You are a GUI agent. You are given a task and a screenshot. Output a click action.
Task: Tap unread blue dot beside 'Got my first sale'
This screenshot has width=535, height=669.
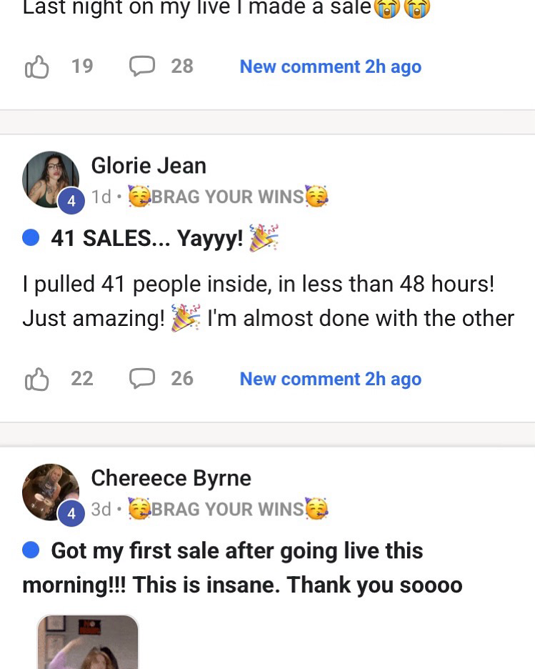[31, 550]
